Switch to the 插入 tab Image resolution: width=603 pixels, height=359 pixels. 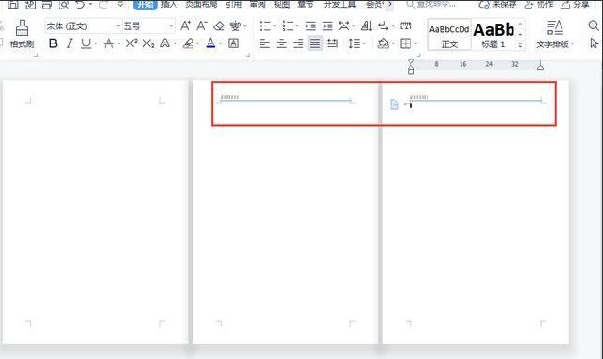coord(169,4)
